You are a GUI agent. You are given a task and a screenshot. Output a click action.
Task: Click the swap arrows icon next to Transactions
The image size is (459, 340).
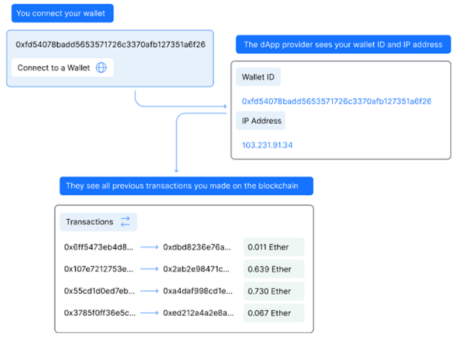click(x=125, y=221)
